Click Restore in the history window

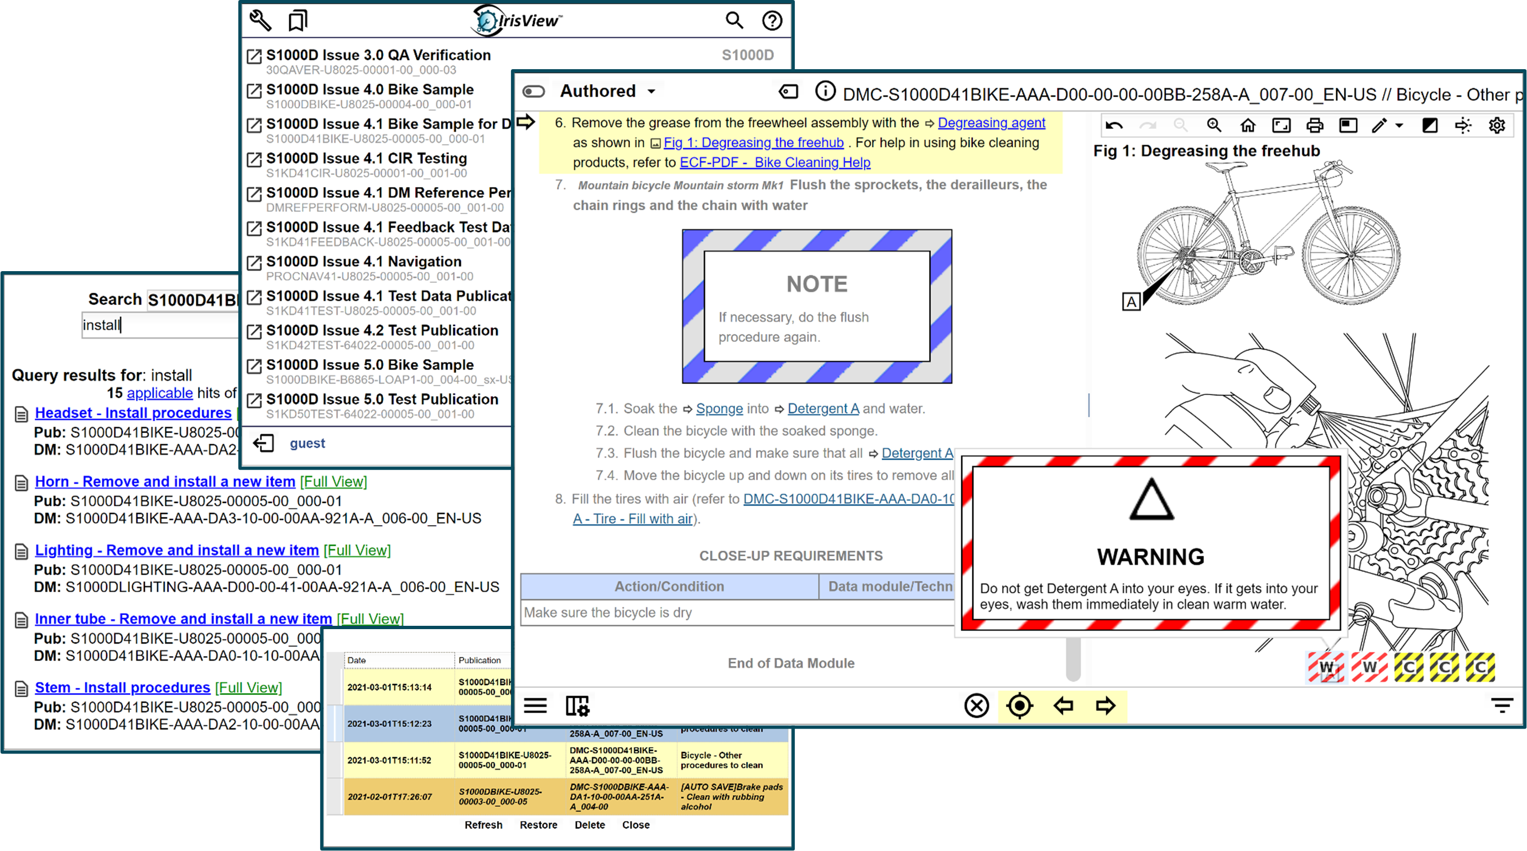coord(538,825)
